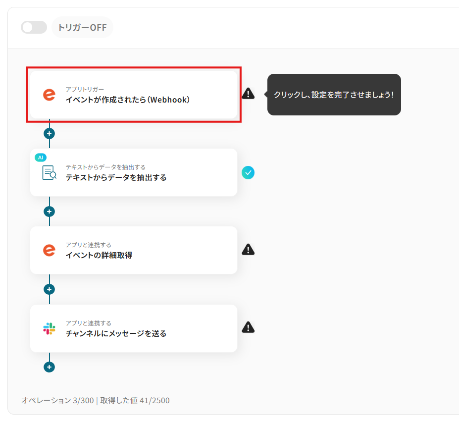Click the Slack icon in the message step
The width and height of the screenshot is (459, 424).
click(x=49, y=328)
